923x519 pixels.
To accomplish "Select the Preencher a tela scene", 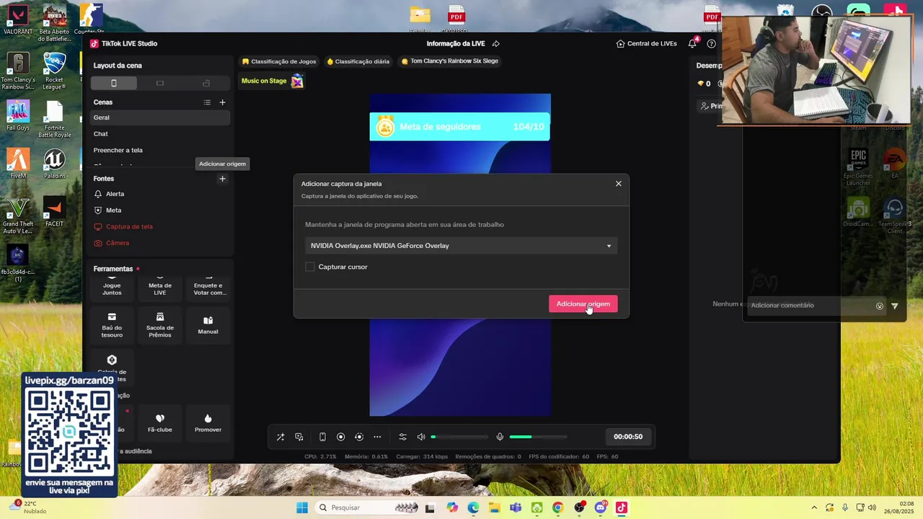I will [x=160, y=150].
